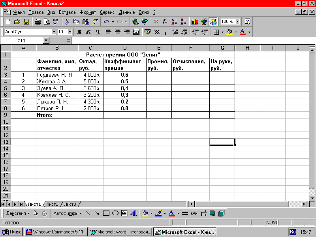Expand the Name Box dropdown arrow
Screen dimensions: 316x237
click(46, 41)
